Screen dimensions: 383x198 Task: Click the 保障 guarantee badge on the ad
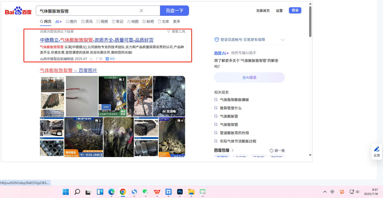pyautogui.click(x=111, y=59)
